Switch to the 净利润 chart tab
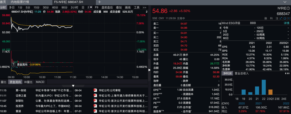This screenshot has height=114, width=291. point(227,73)
